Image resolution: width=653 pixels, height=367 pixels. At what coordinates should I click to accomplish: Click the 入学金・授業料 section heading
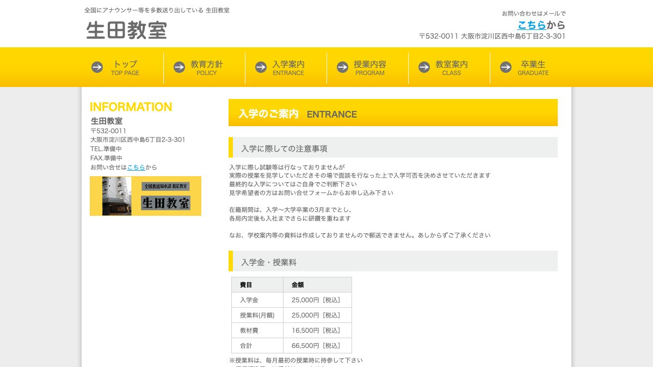point(393,261)
